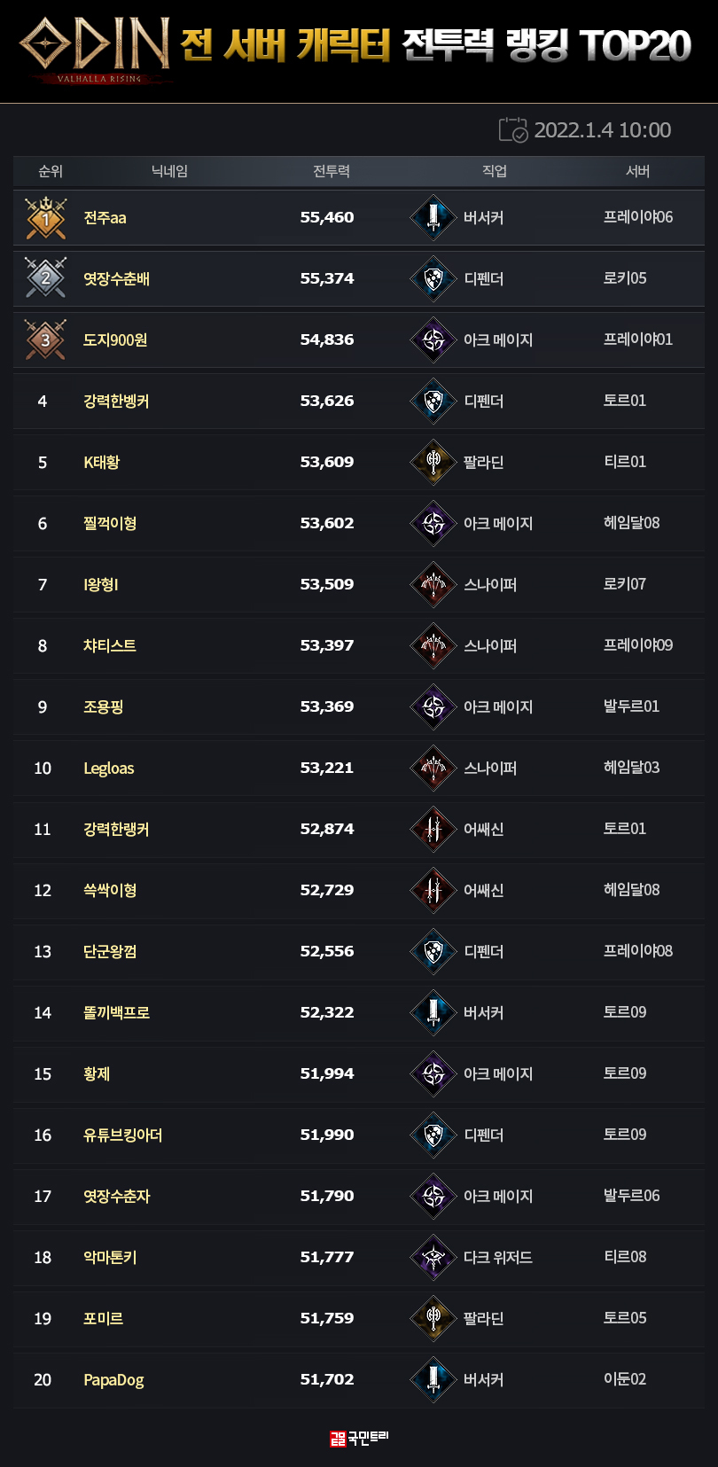This screenshot has width=718, height=1467.
Task: Click the 팔라딘 class icon for K태황
Action: 433,462
